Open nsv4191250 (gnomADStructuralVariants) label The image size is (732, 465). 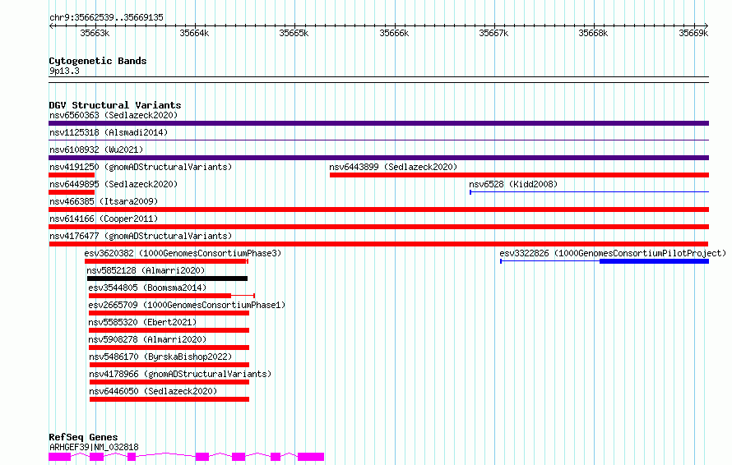pos(141,167)
